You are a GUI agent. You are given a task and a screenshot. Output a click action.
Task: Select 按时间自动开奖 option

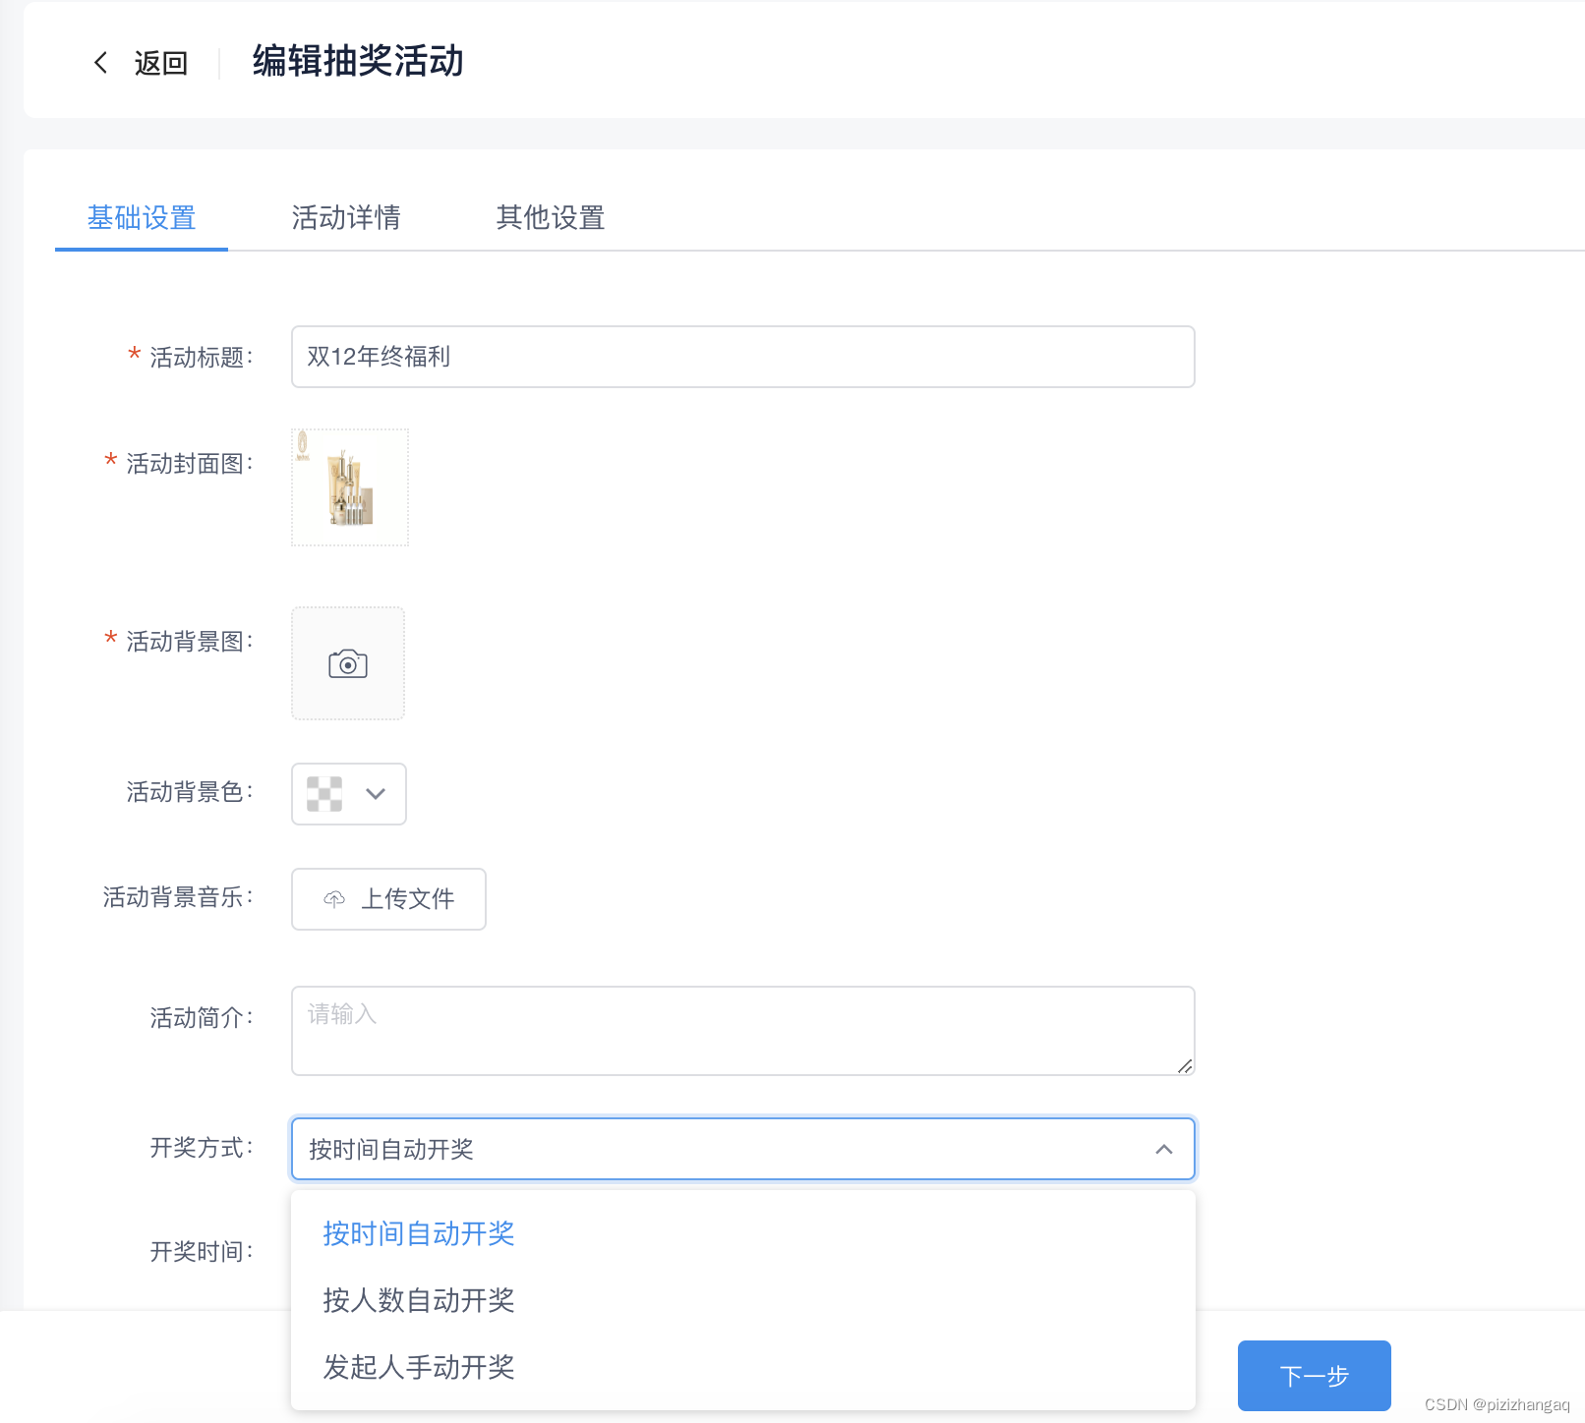click(743, 1233)
